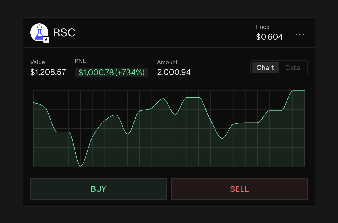Click the lowest dip point on chart
Viewport: 338px width, 223px height.
coord(81,166)
